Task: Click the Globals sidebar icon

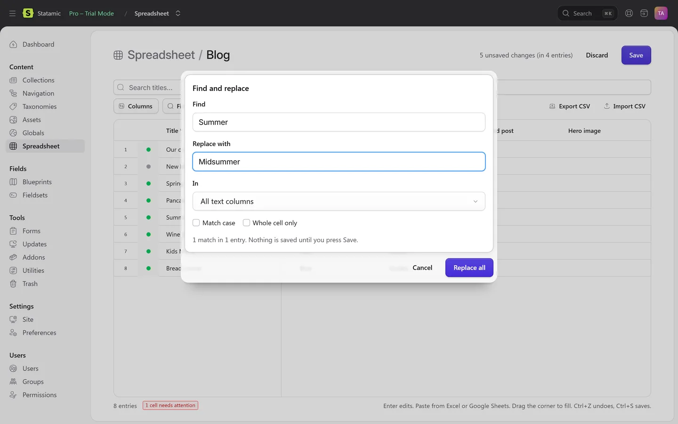Action: click(x=13, y=133)
